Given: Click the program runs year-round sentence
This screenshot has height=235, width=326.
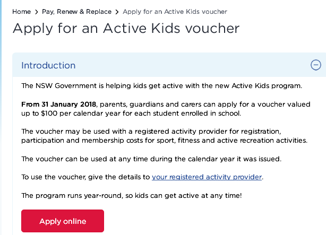Looking at the screenshot, I should coord(131,196).
